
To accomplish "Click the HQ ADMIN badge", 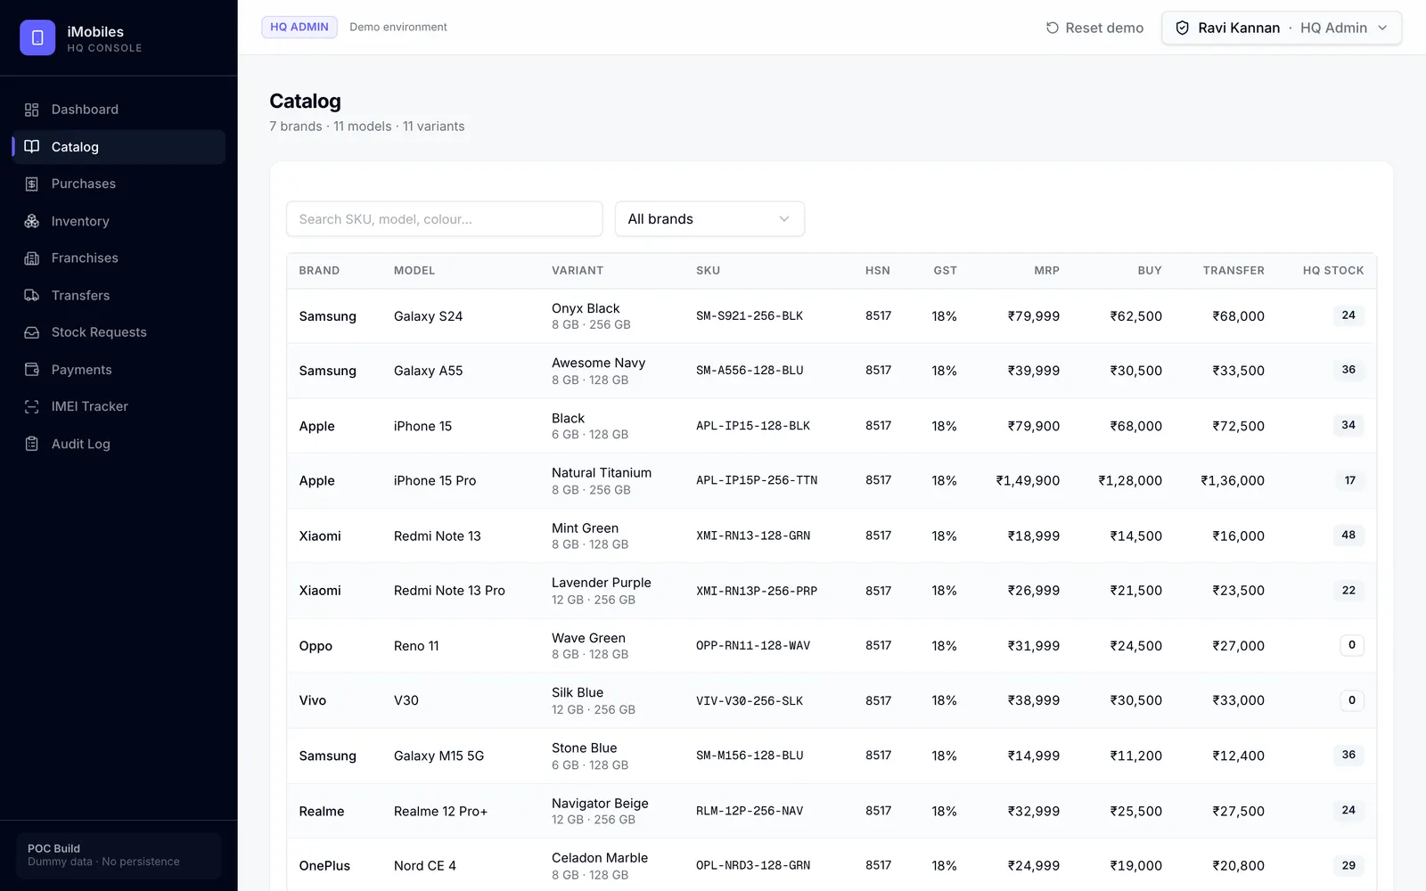I will point(299,27).
